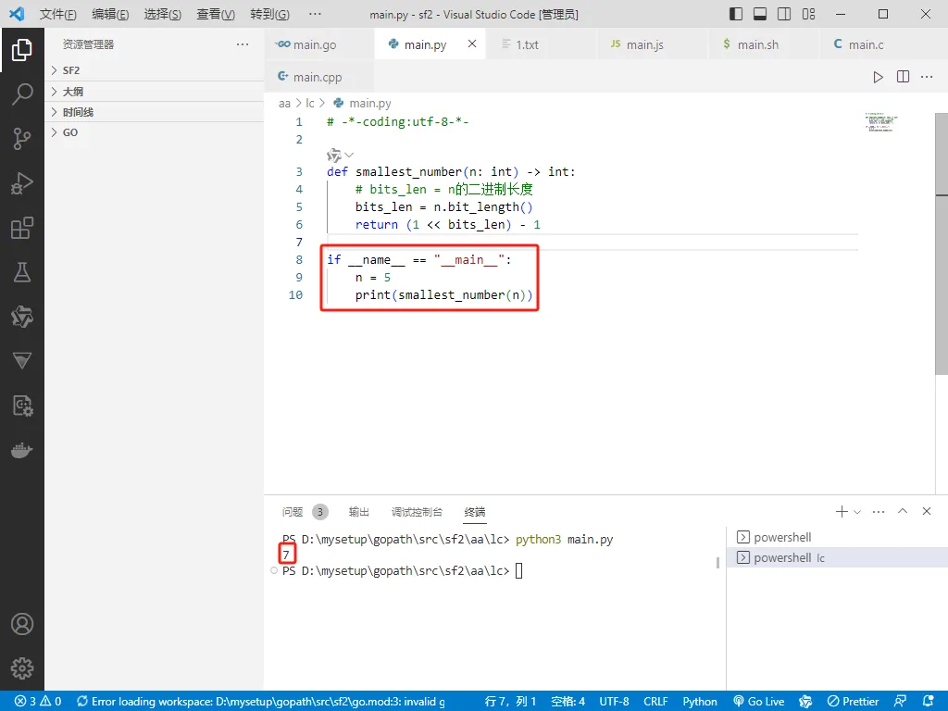Split the editor to the right

(903, 77)
